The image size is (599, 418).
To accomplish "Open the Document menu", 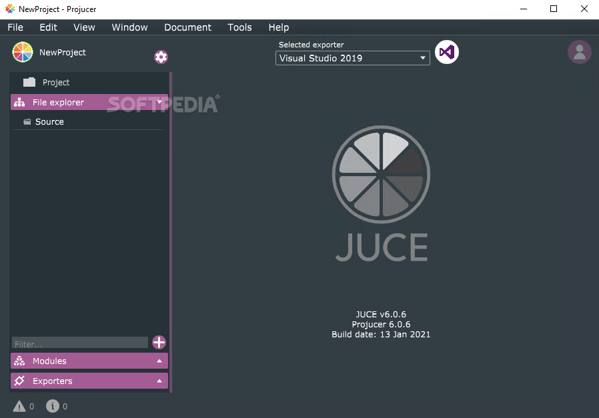I will pyautogui.click(x=187, y=27).
